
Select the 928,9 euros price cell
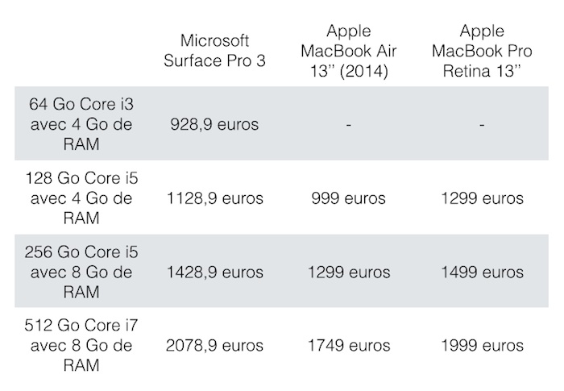[x=214, y=125]
